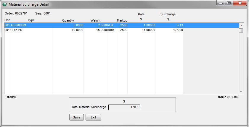The width and height of the screenshot is (249, 127).
Task: Click the Total Material Surcharge field
Action: point(124,107)
